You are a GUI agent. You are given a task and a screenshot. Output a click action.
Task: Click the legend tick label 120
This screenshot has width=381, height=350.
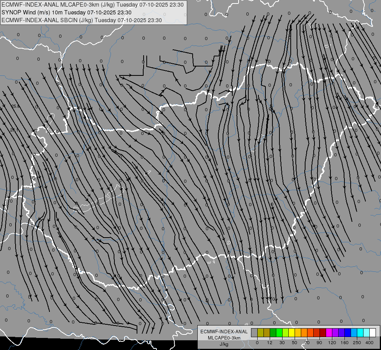[x=332, y=343]
